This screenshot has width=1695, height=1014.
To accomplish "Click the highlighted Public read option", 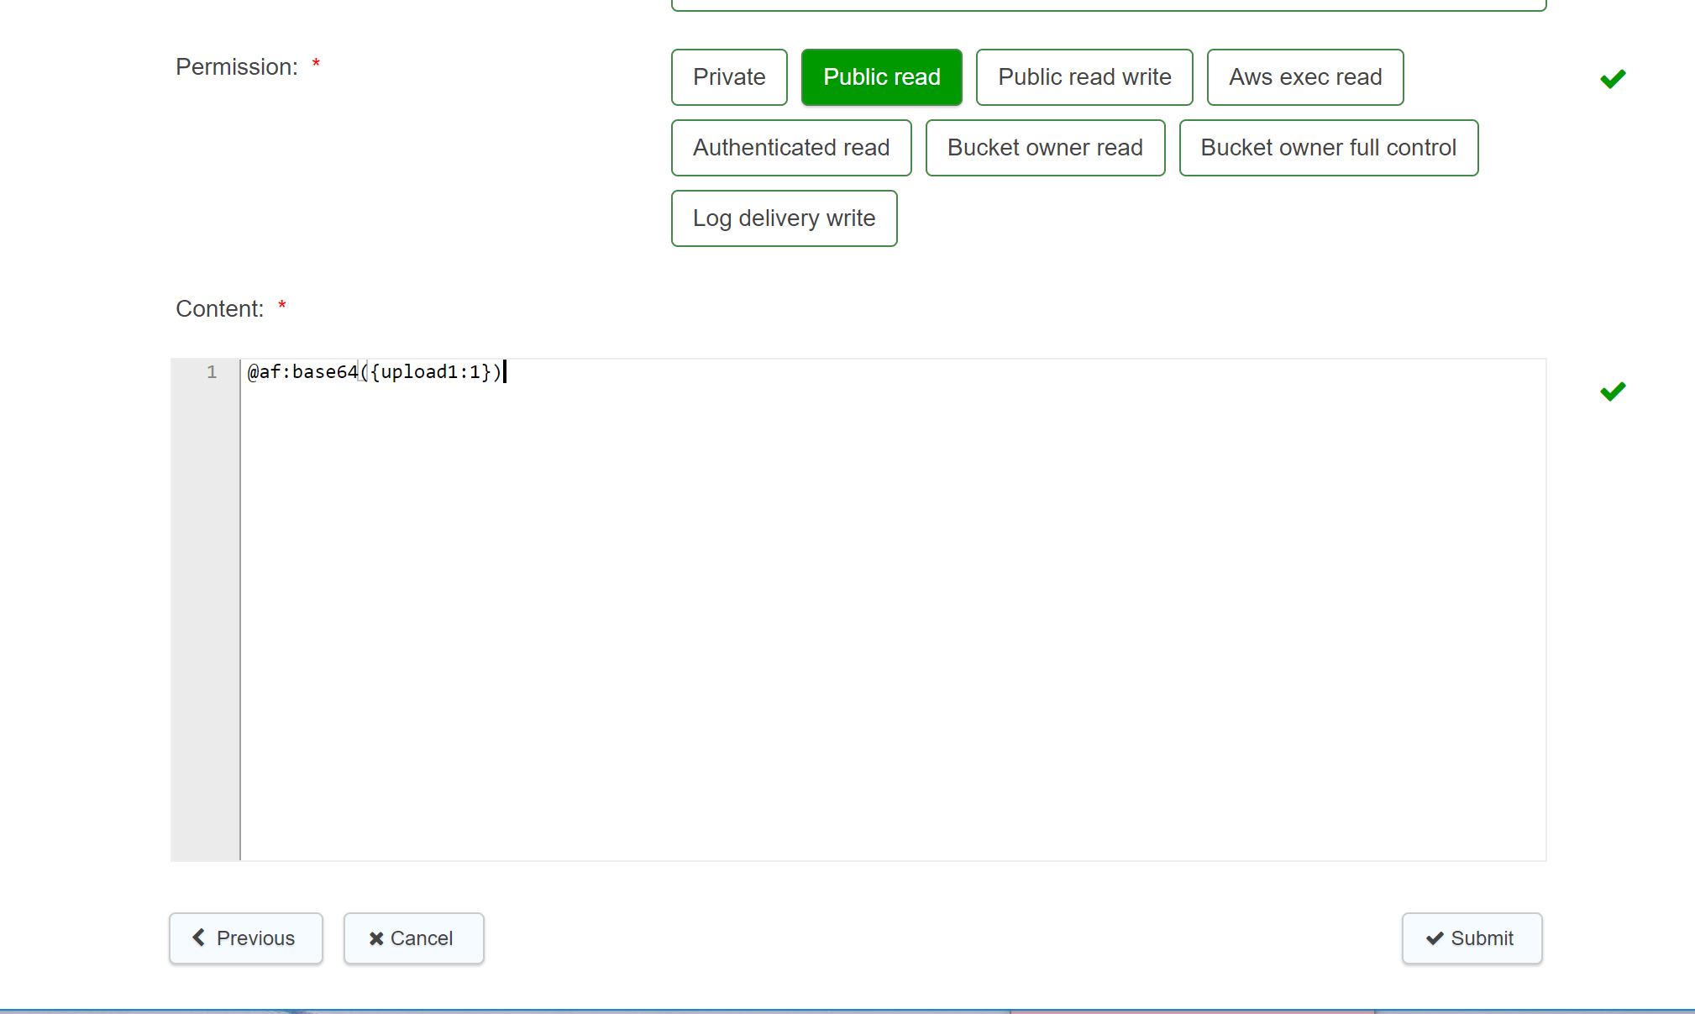I will [881, 76].
